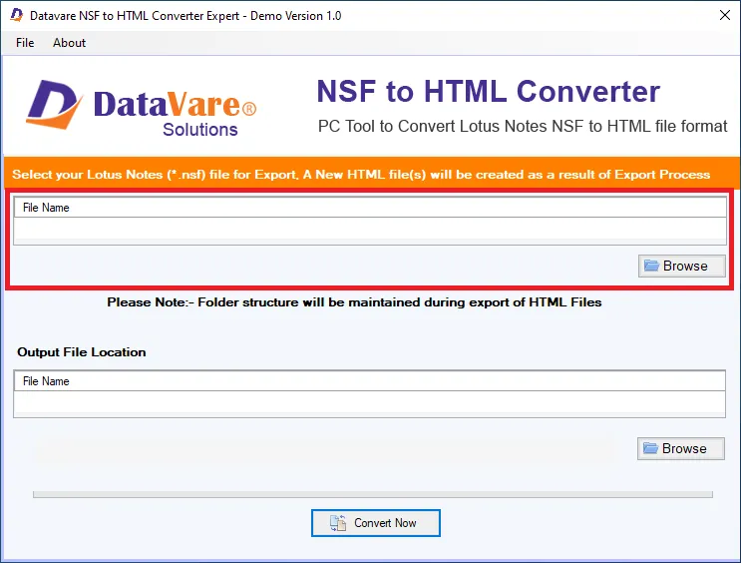This screenshot has width=741, height=563.
Task: Select the source NSF File Name column header
Action: point(370,208)
